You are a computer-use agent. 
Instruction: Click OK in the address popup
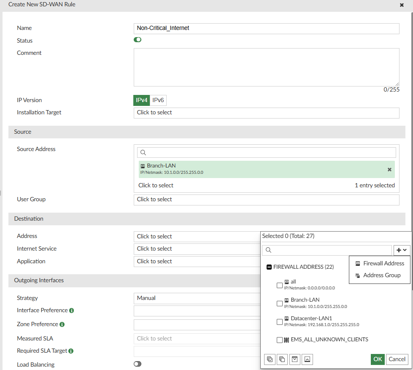[378, 359]
